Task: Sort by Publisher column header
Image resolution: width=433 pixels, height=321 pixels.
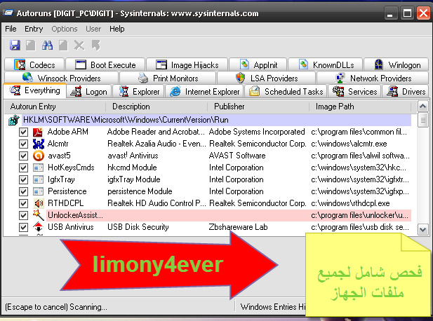Action: tap(258, 107)
